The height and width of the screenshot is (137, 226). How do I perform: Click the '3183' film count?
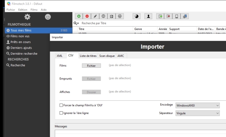(x=64, y=30)
